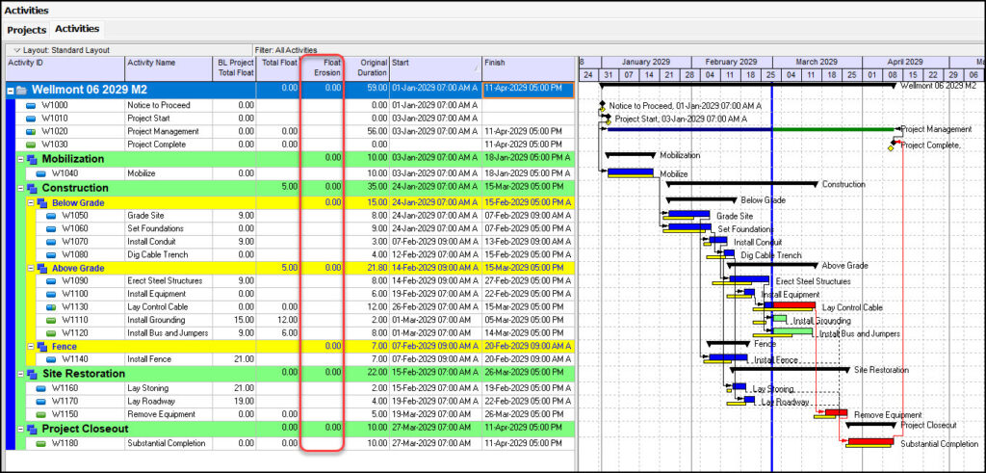Click the W1170 activity icon
The width and height of the screenshot is (986, 473).
pyautogui.click(x=40, y=402)
